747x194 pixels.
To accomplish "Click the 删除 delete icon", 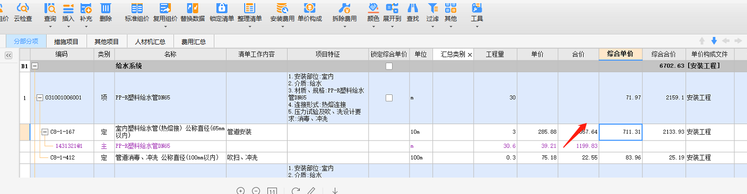I will pyautogui.click(x=106, y=8).
